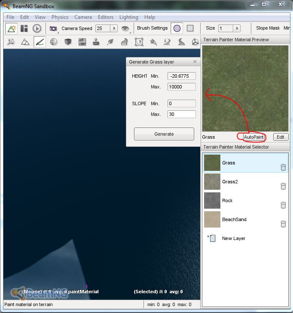293x313 pixels.
Task: Maximize the BeamNG Sandbox window
Action: click(x=264, y=4)
